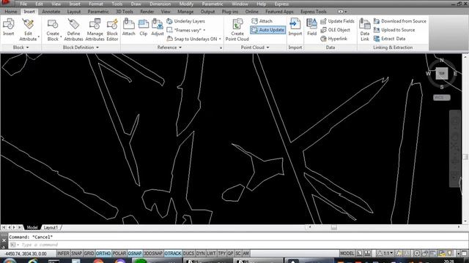Disable OTRACK in status bar
The width and height of the screenshot is (469, 263).
point(173,254)
